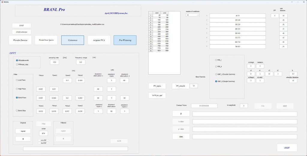The width and height of the screenshot is (307, 156).
Task: Click the Contrast Vector input field
Action: 204,106
